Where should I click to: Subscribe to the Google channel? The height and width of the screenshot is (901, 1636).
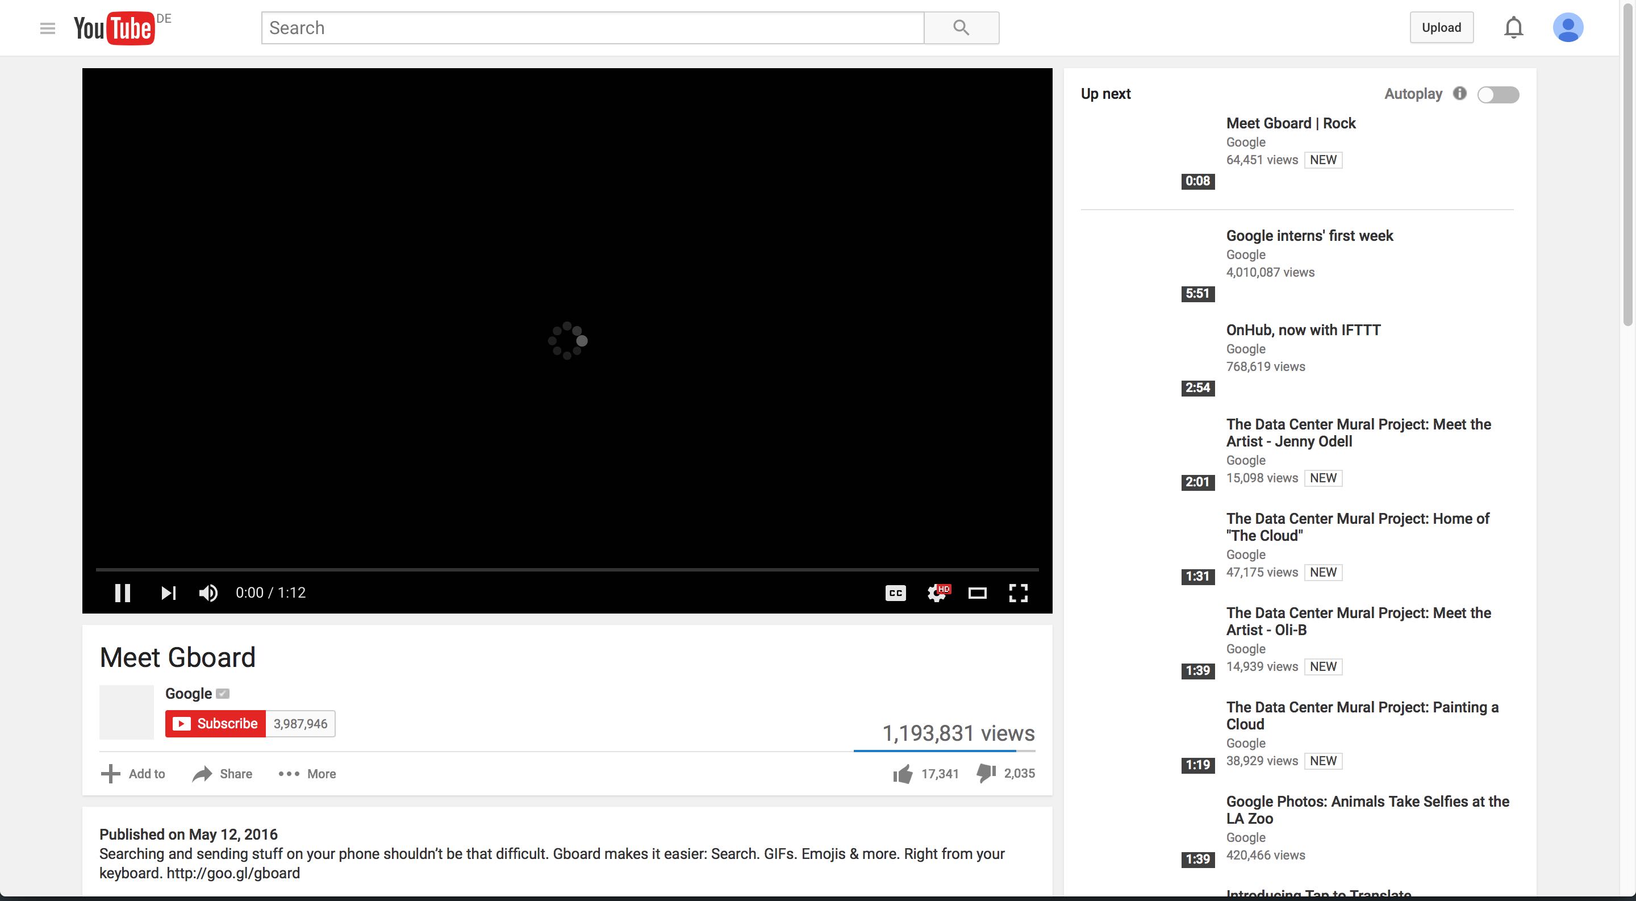[x=215, y=723]
